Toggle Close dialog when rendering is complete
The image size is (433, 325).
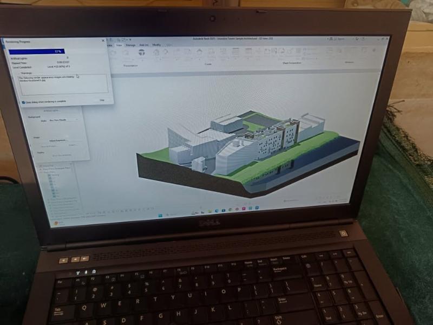coord(24,102)
